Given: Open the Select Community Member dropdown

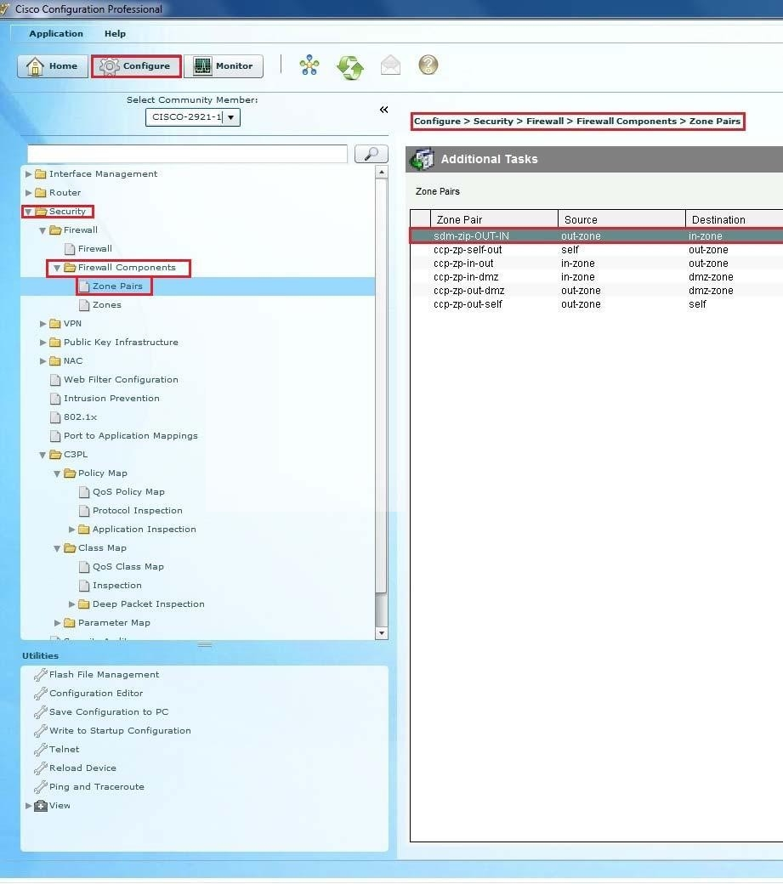Looking at the screenshot, I should pyautogui.click(x=230, y=117).
